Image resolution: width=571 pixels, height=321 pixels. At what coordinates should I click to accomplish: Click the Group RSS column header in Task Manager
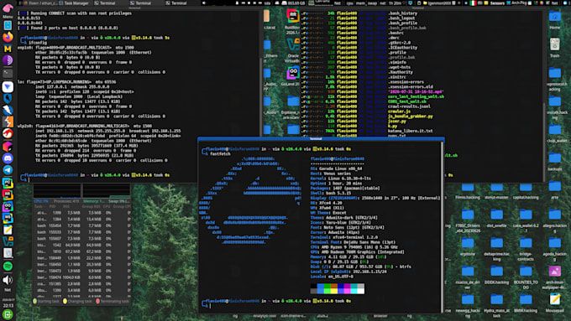[92, 206]
